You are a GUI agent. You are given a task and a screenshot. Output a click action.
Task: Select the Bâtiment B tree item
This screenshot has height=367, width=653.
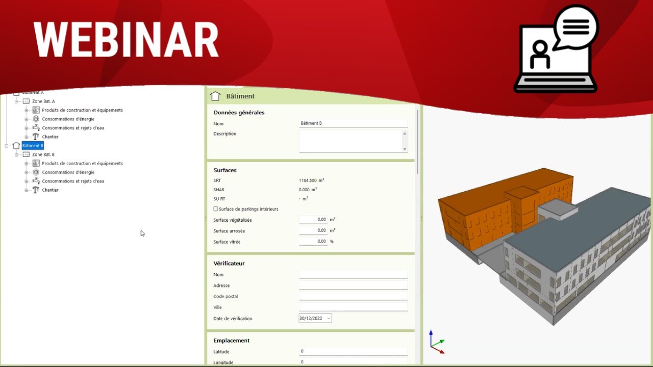(x=33, y=146)
